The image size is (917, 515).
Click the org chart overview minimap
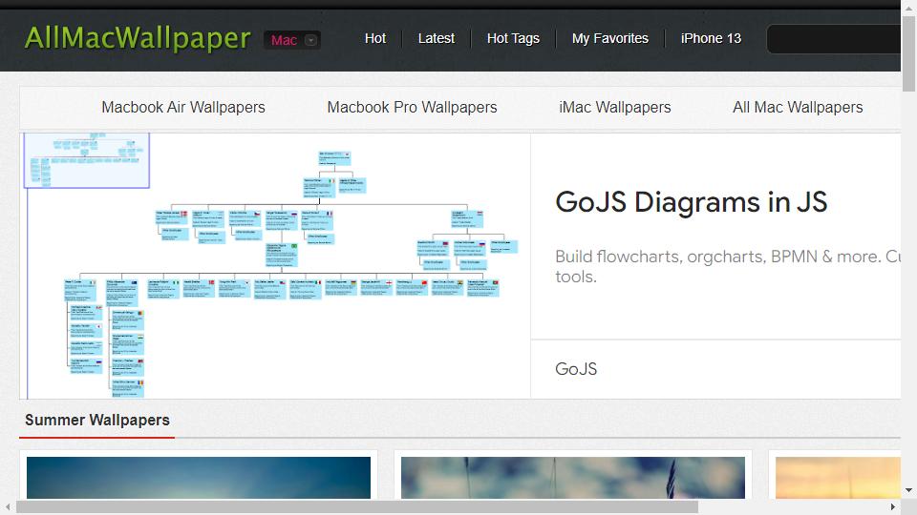coord(87,160)
